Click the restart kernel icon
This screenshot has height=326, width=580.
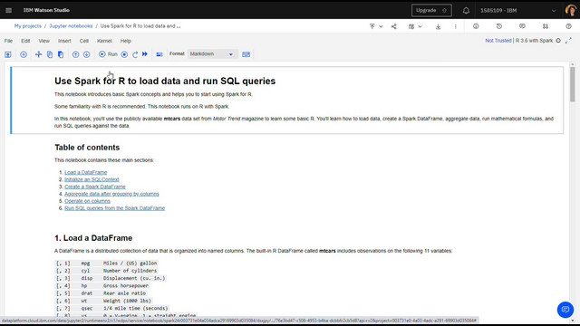point(135,54)
